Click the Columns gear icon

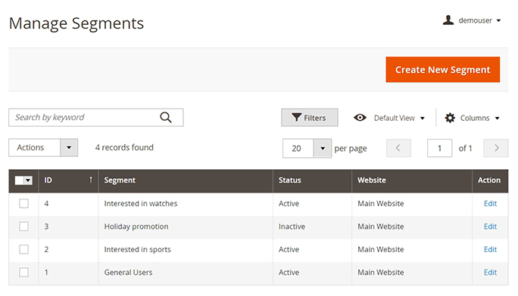pos(450,118)
